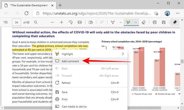
Task: Zoom in with the plus icon
Action: 61,22
